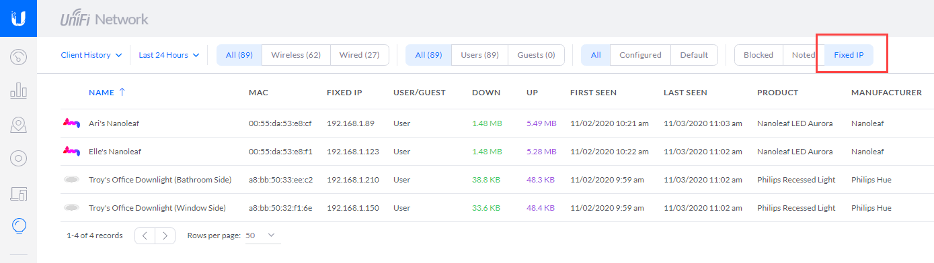The image size is (934, 263).
Task: Click the Ubiquiti logo icon
Action: point(18,18)
